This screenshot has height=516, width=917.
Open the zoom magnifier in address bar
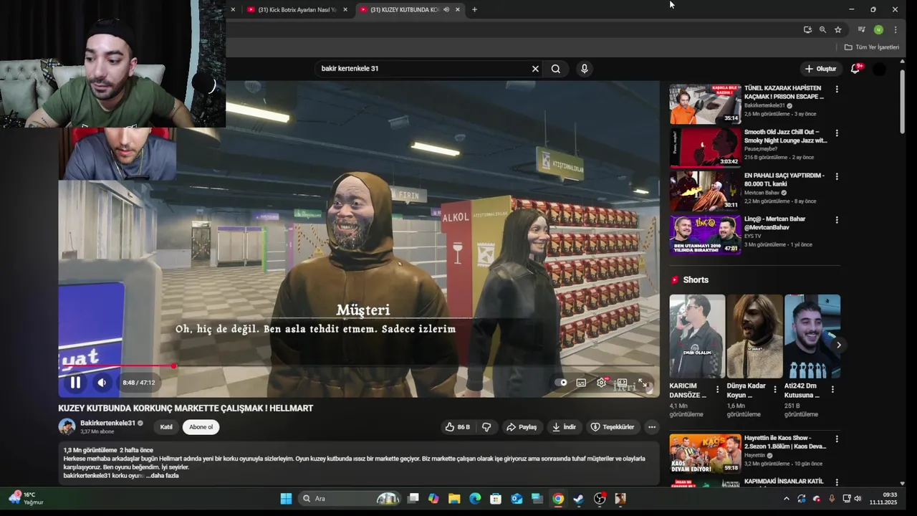tap(822, 29)
